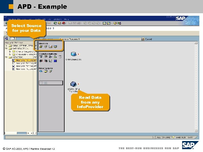This screenshot has width=203, height=152.
Task: Expand the CRM_ATTRIBUTES folder in the tree
Action: 6,46
